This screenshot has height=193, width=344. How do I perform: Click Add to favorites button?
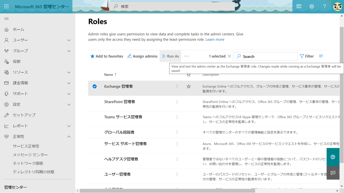107,56
